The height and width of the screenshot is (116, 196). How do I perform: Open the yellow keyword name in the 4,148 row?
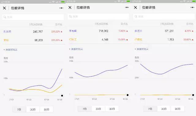(x=73, y=39)
